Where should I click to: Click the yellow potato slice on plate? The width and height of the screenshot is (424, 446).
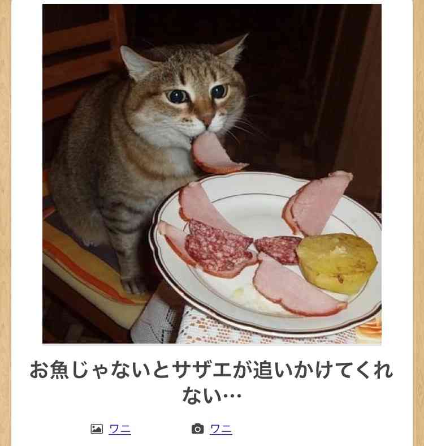337,263
